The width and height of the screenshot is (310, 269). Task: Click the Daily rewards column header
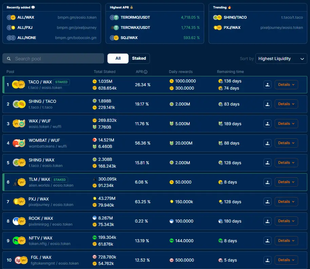point(181,72)
